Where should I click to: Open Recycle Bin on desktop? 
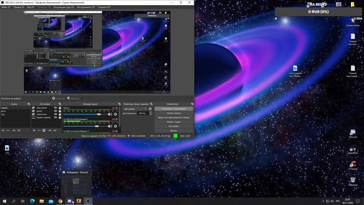[x=353, y=181]
